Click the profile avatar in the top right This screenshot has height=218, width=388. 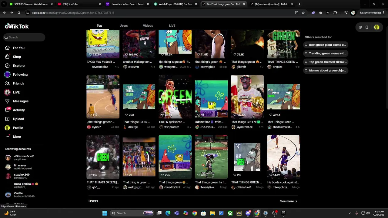[376, 27]
